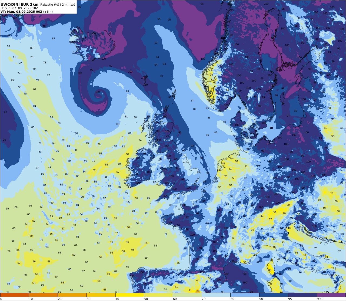This screenshot has height=301, width=346.
Task: Select the 80–90 light blue legend swatch
Action: click(245, 295)
